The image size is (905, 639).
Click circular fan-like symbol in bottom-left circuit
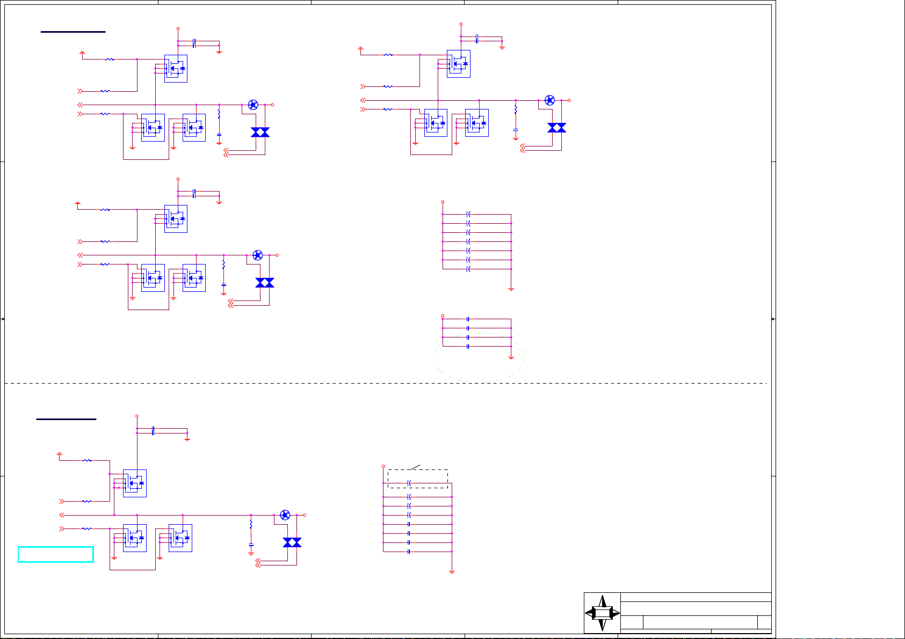285,515
